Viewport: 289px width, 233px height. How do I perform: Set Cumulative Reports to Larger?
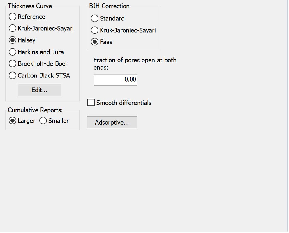[13, 121]
